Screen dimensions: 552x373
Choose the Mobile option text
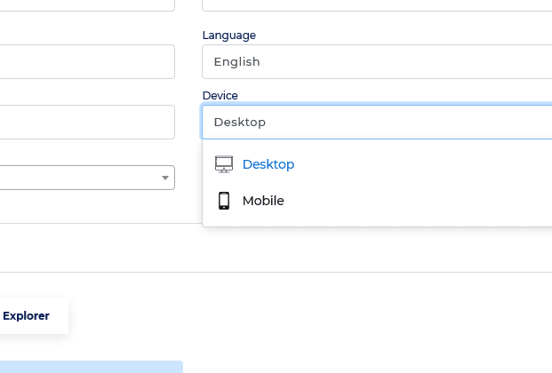[x=263, y=201]
